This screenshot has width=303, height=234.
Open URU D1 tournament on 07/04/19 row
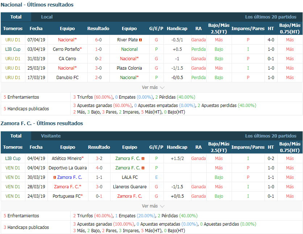coord(13,40)
